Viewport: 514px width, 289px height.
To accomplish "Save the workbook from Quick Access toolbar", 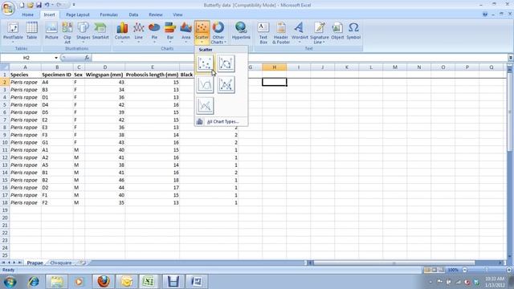I will point(39,5).
